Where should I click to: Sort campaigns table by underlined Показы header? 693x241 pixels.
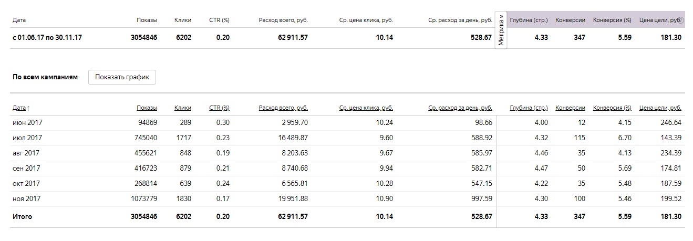point(147,108)
